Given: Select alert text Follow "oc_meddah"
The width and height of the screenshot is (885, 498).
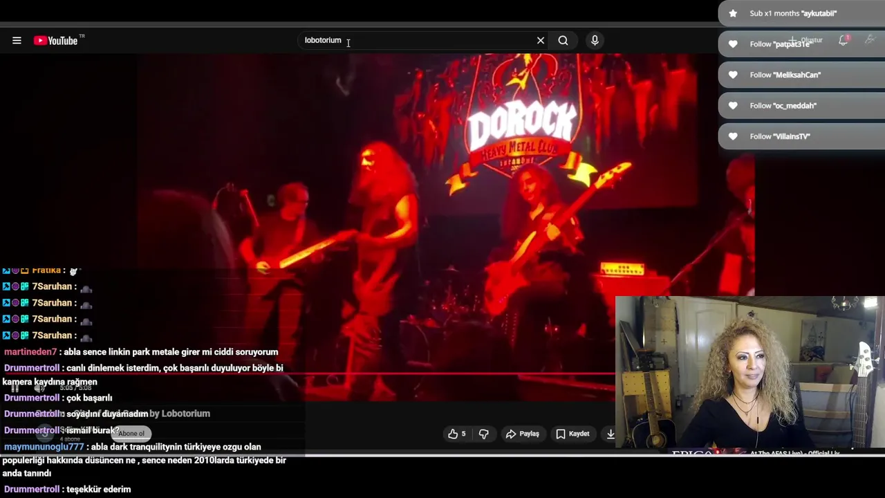Looking at the screenshot, I should [x=783, y=105].
